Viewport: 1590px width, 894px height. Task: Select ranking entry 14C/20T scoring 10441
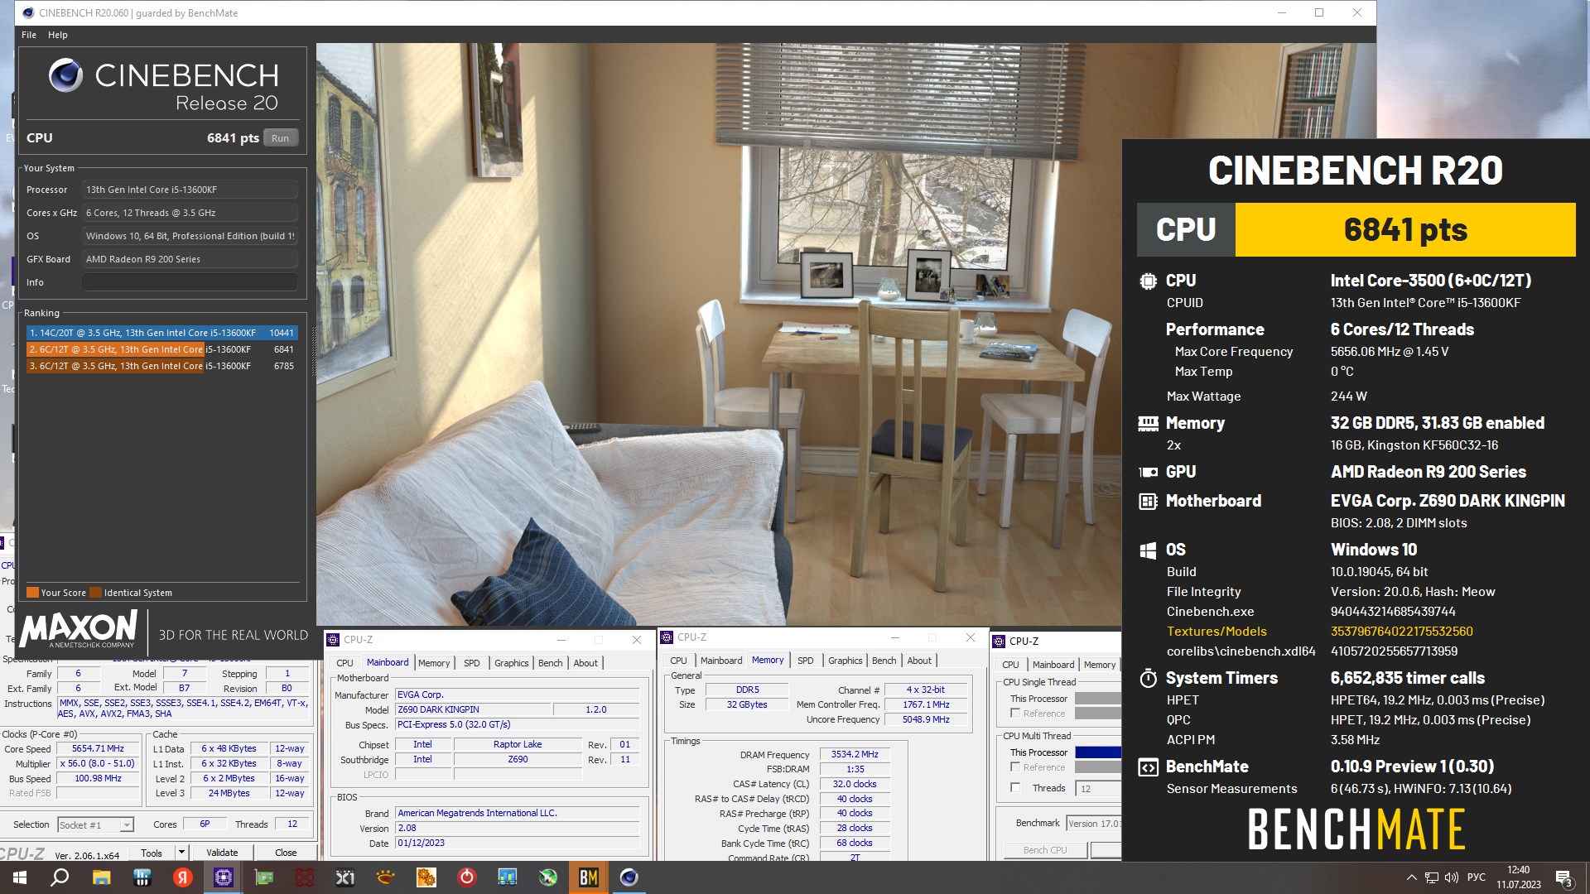tap(161, 333)
